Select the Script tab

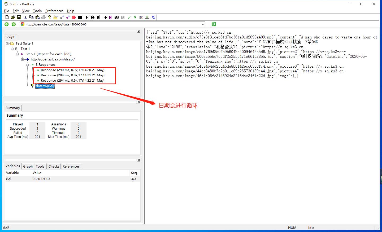(x=10, y=37)
